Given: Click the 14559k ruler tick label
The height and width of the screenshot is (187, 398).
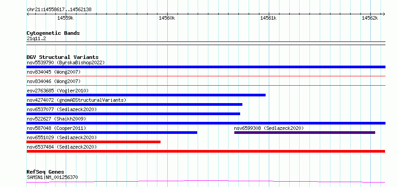Looking at the screenshot, I should point(65,18).
